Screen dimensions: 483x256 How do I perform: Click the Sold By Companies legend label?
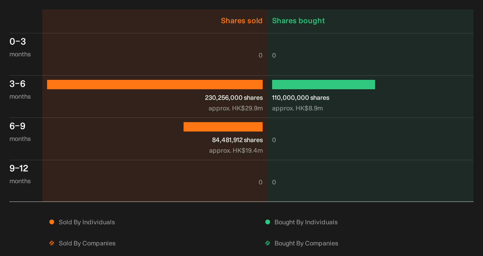pyautogui.click(x=87, y=243)
